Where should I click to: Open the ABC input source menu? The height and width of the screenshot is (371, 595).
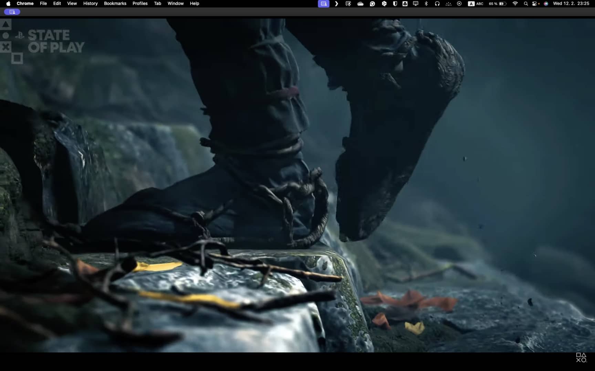(476, 3)
